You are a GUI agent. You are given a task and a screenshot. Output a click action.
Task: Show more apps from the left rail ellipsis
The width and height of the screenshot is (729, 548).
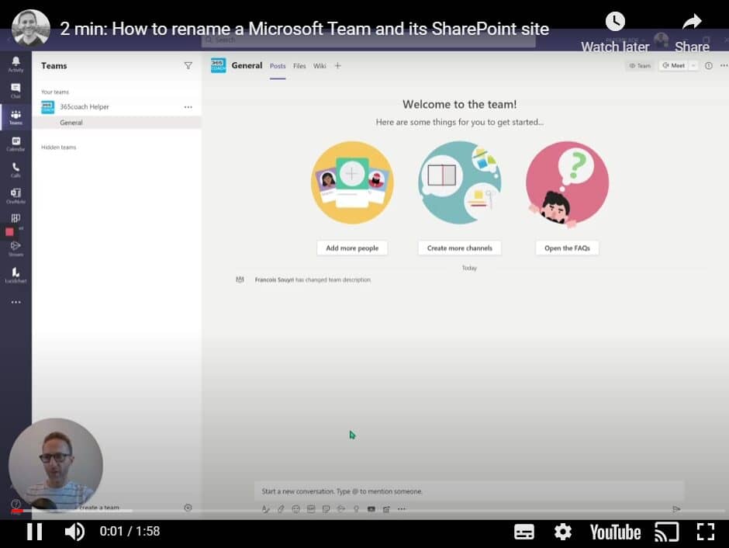coord(16,302)
